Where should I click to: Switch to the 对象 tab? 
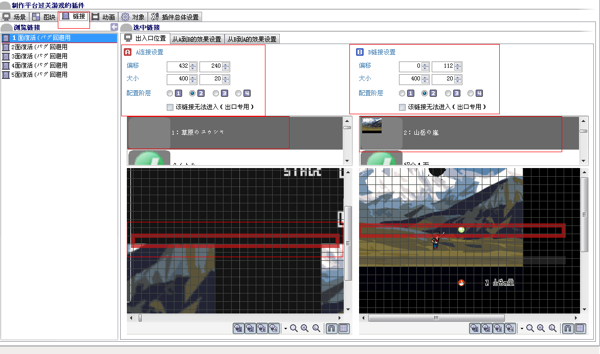click(133, 17)
